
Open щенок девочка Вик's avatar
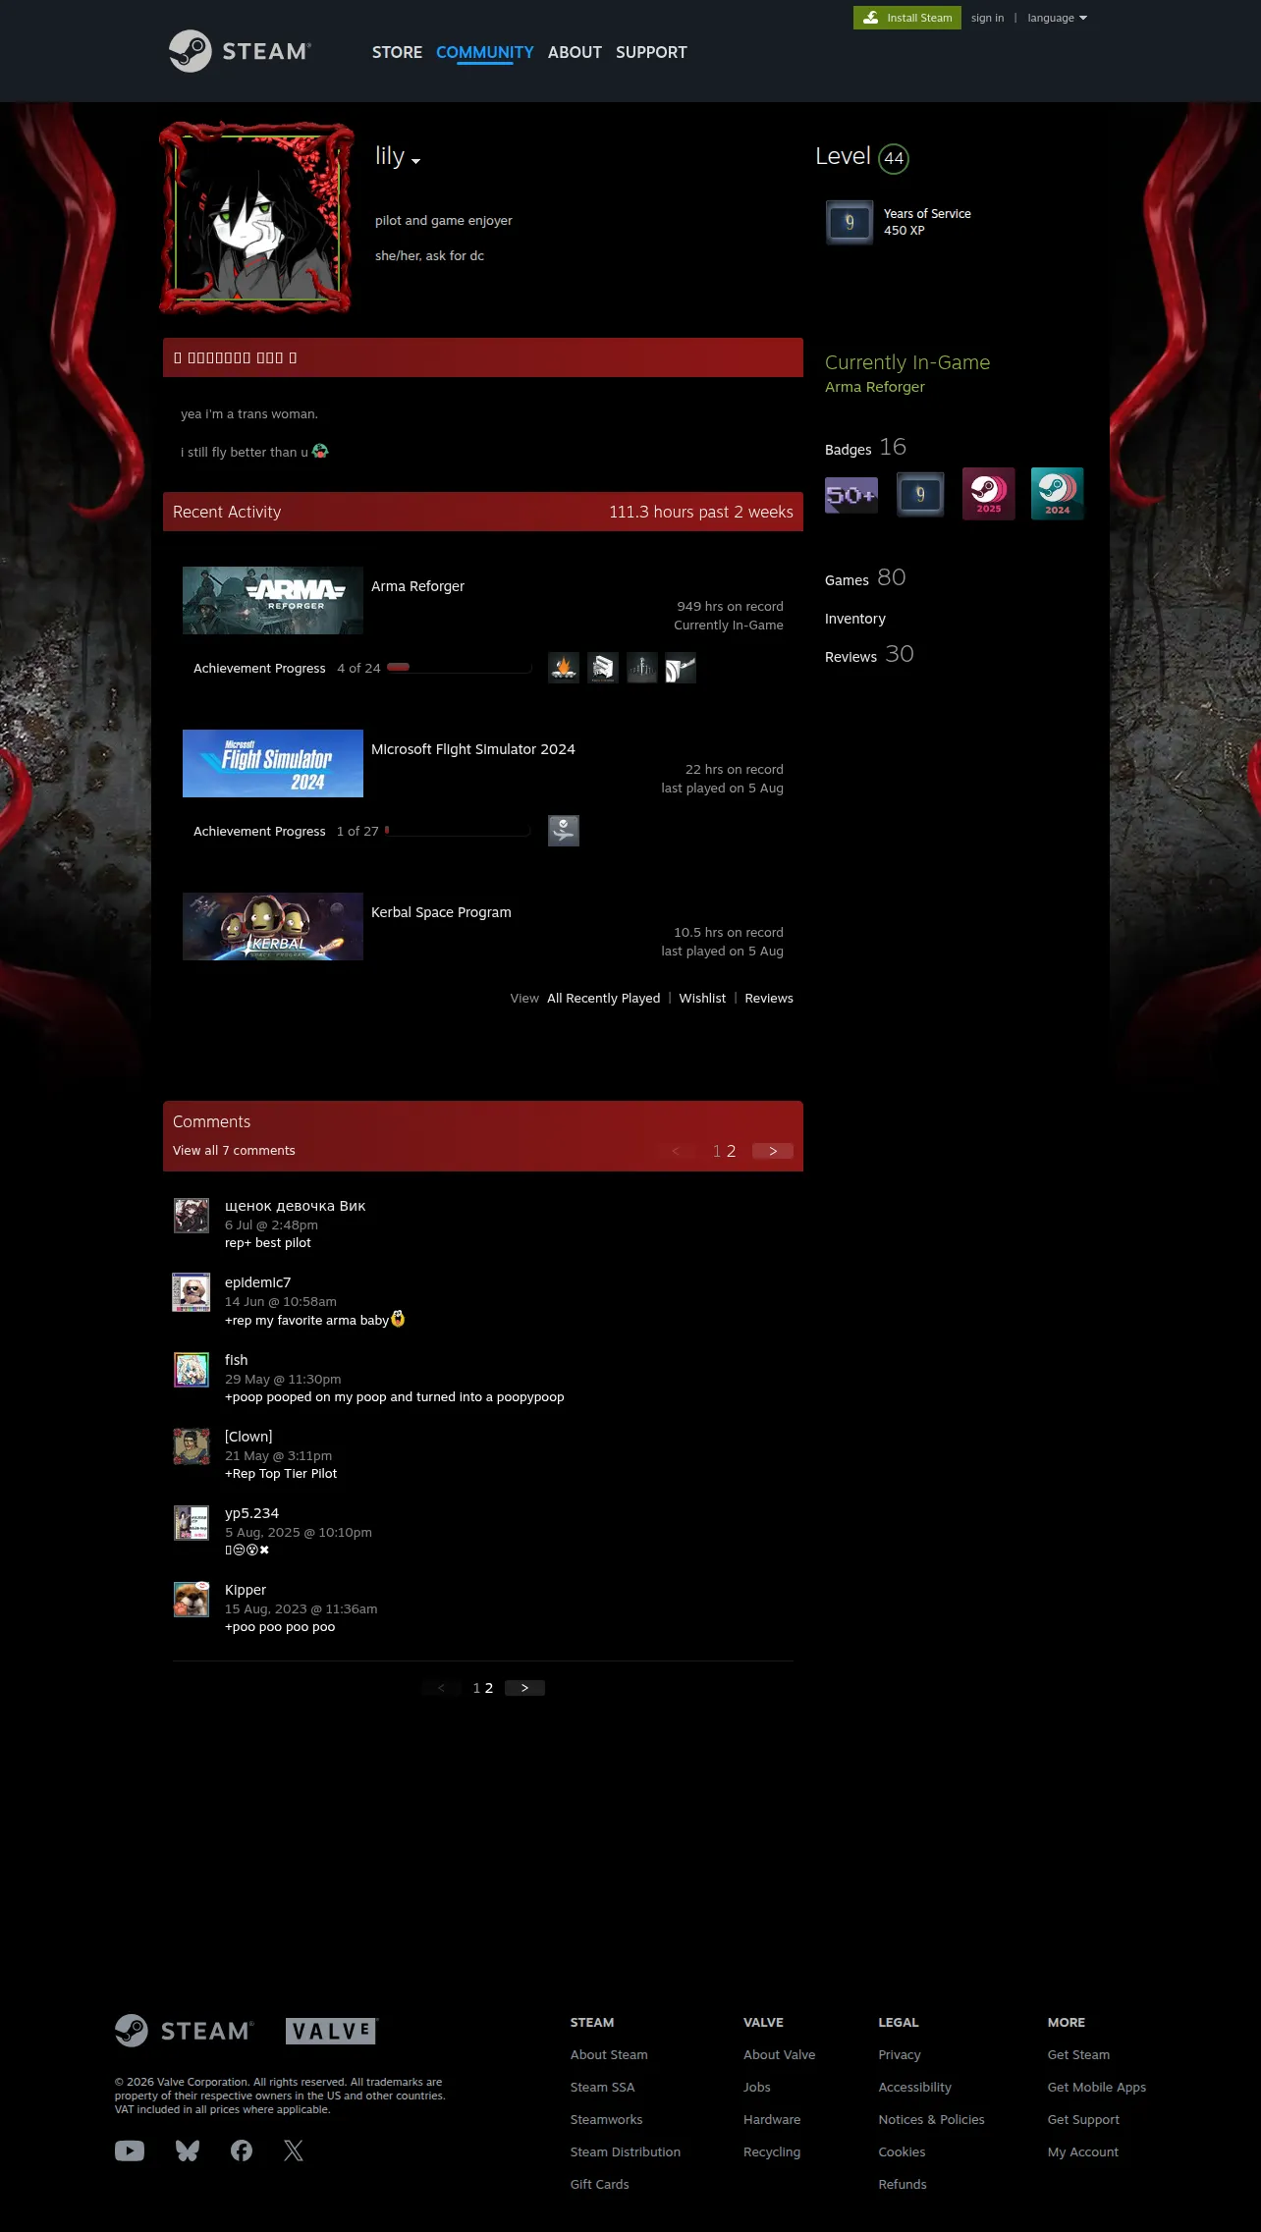click(x=192, y=1216)
